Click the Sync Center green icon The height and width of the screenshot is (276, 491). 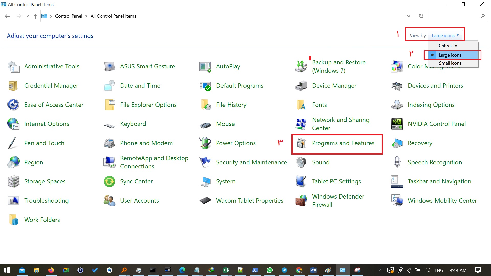[109, 181]
